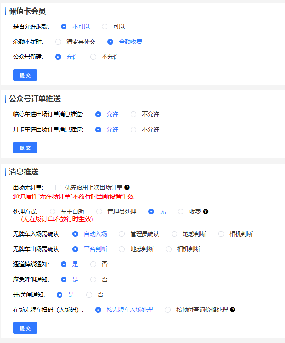The image size is (285, 343).
Task: Submit the 储值卡会员 settings with 提交
Action: point(25,75)
